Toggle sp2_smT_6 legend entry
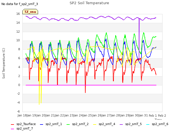 pos(157,124)
